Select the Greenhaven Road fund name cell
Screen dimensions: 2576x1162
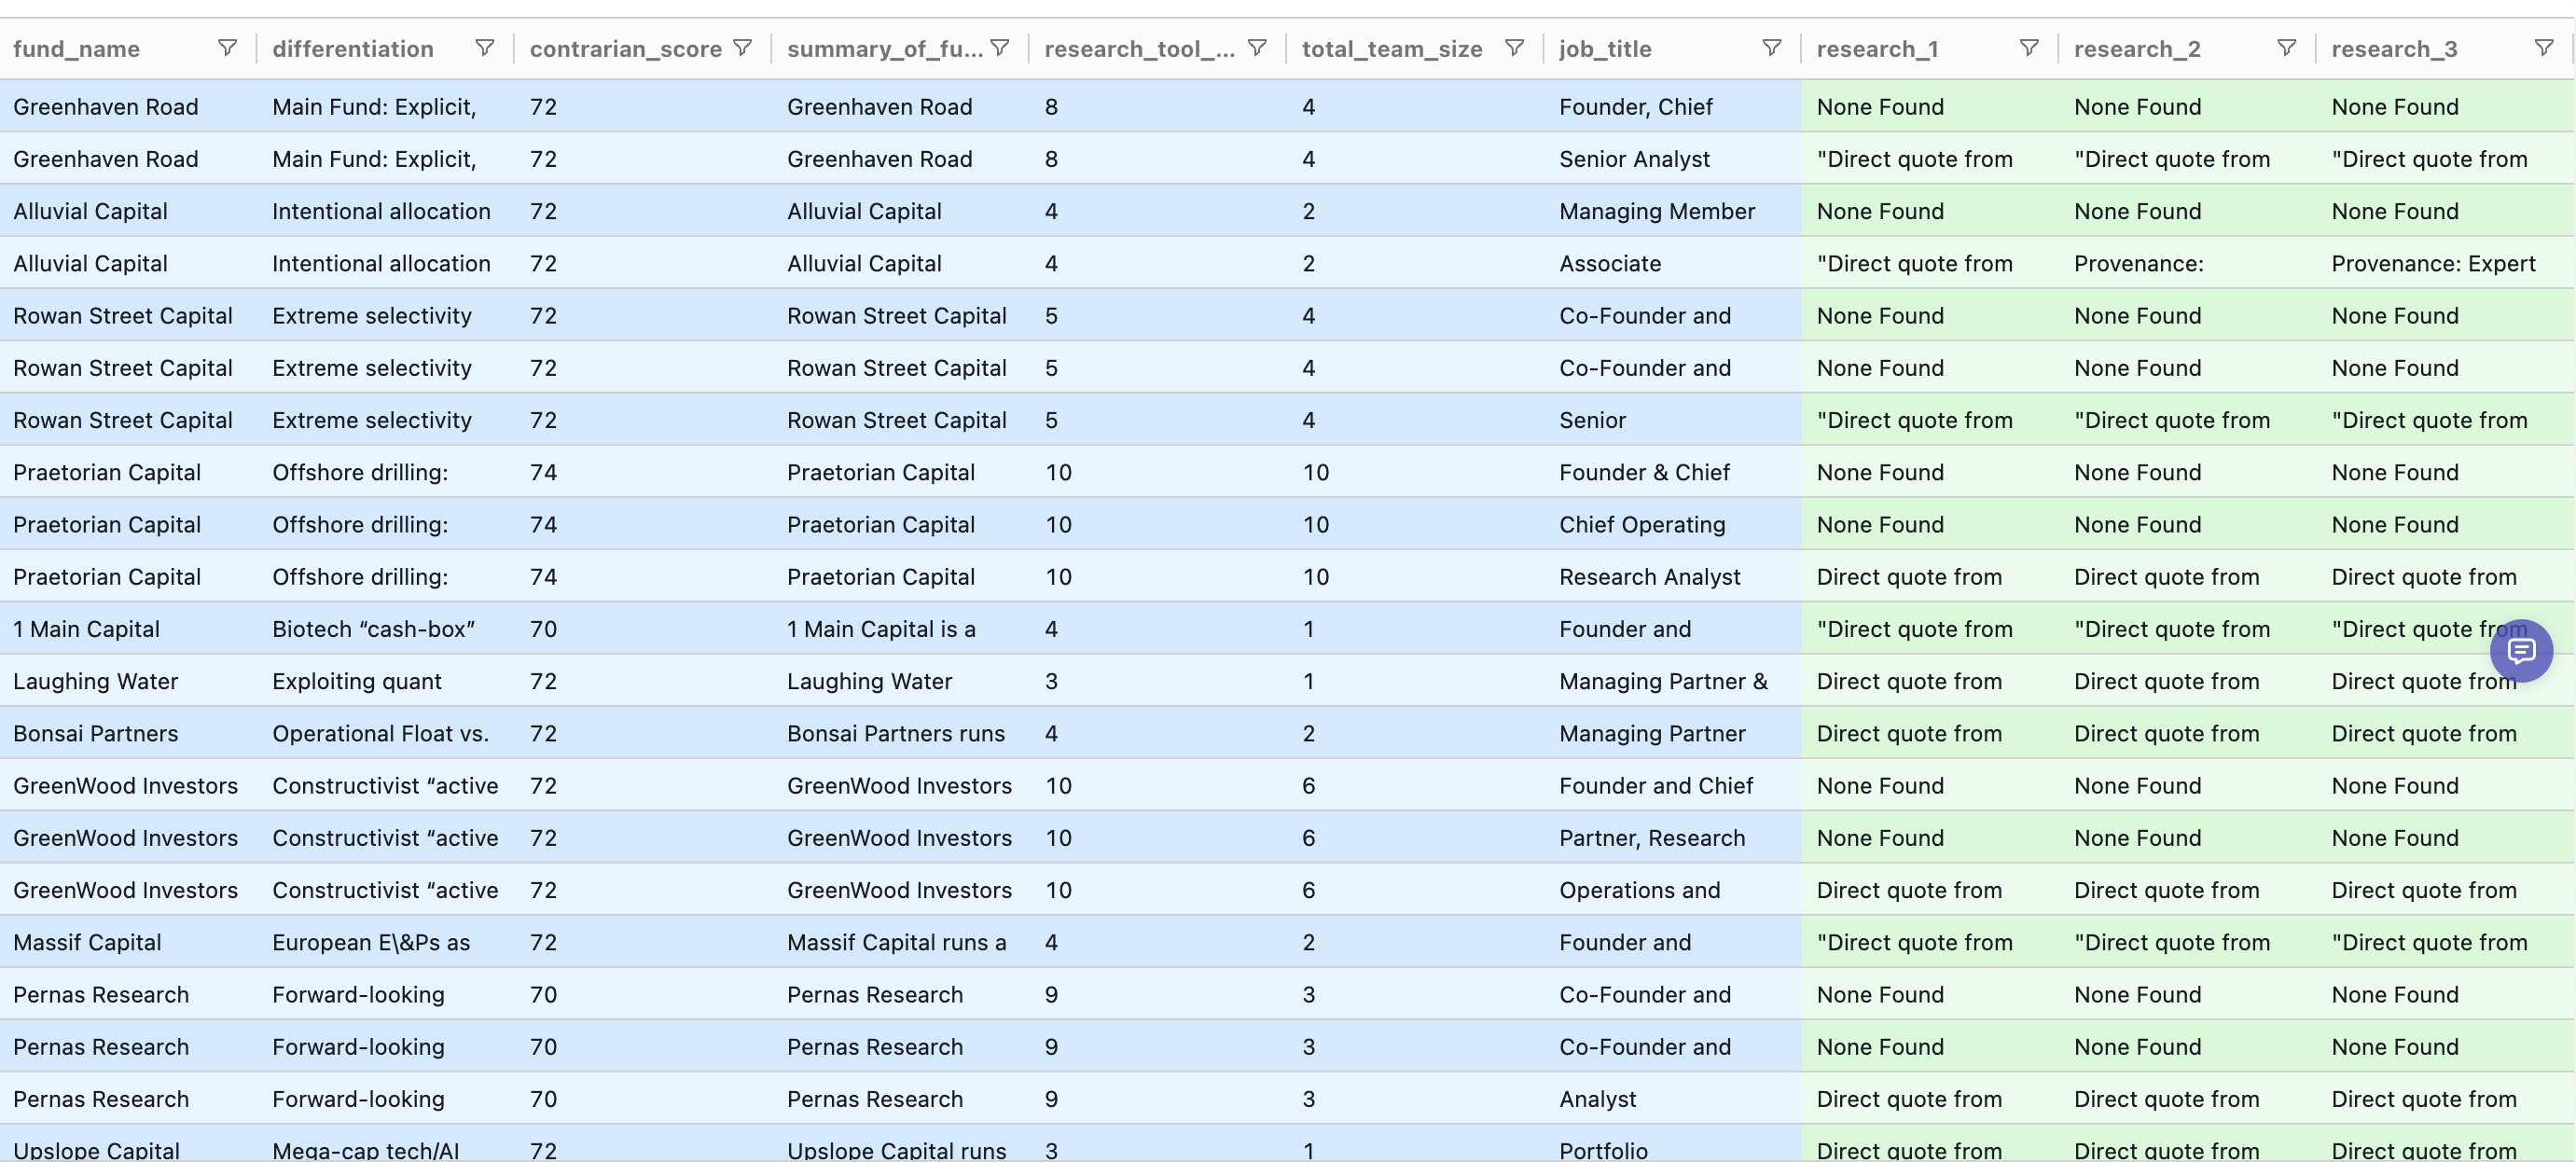click(x=105, y=106)
